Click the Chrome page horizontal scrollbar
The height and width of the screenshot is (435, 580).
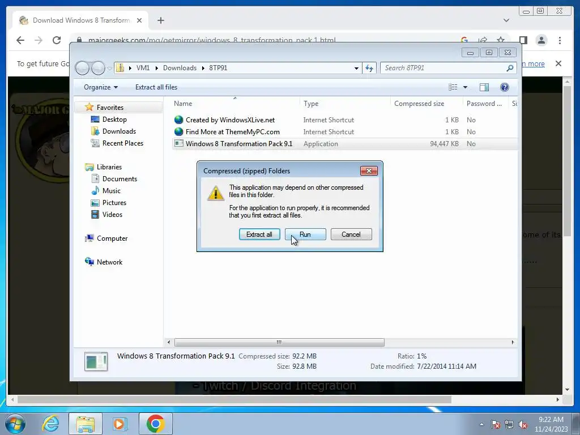click(234, 399)
